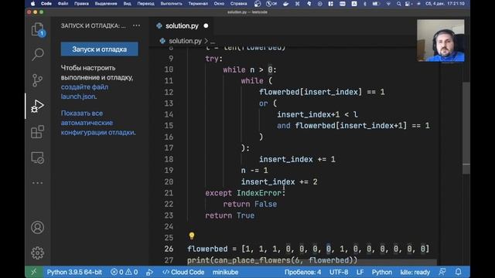This screenshot has height=278, width=495.
Task: Click Показать все автоматические конфигурации отладки link
Action: [98, 123]
